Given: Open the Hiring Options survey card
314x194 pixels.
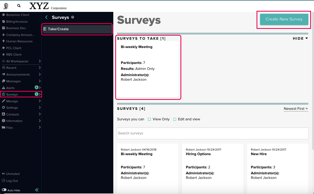Looking at the screenshot, I should click(213, 168).
